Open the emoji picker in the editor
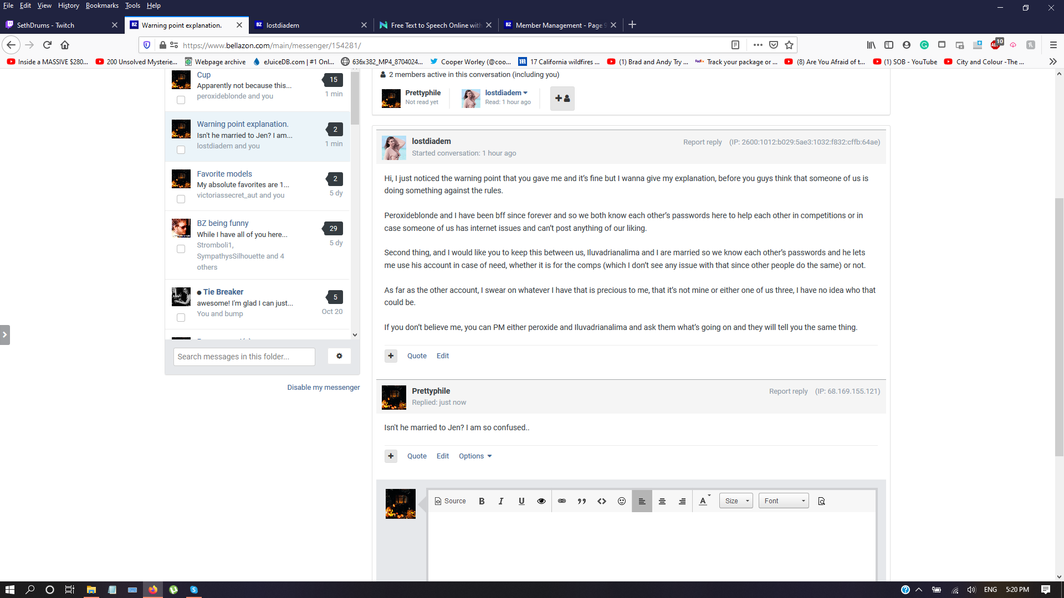 (621, 501)
